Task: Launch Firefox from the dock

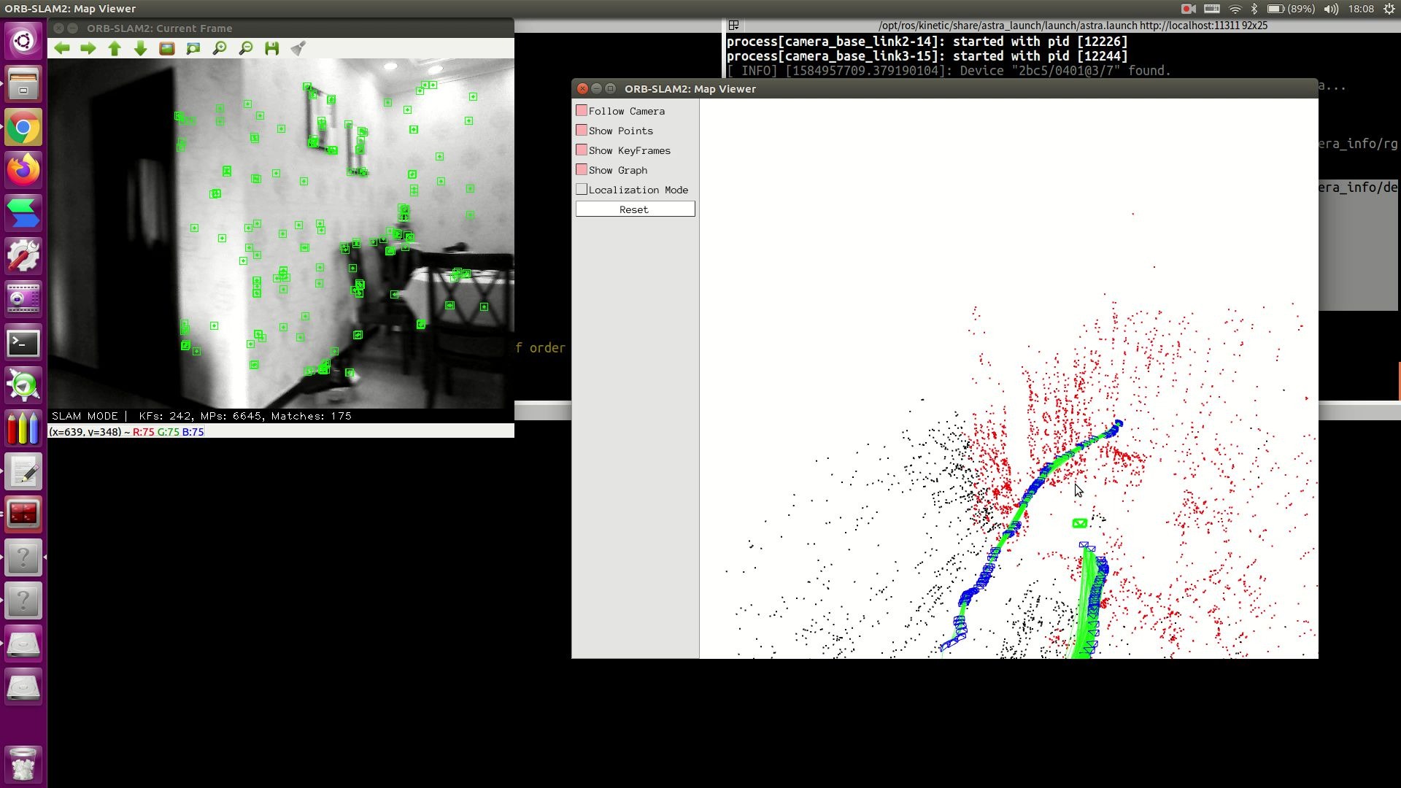Action: tap(23, 170)
